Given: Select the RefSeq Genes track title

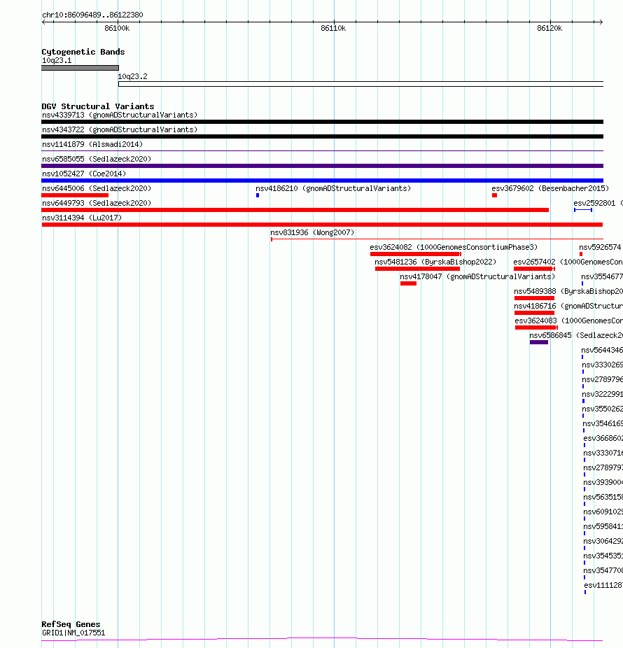Looking at the screenshot, I should point(71,624).
